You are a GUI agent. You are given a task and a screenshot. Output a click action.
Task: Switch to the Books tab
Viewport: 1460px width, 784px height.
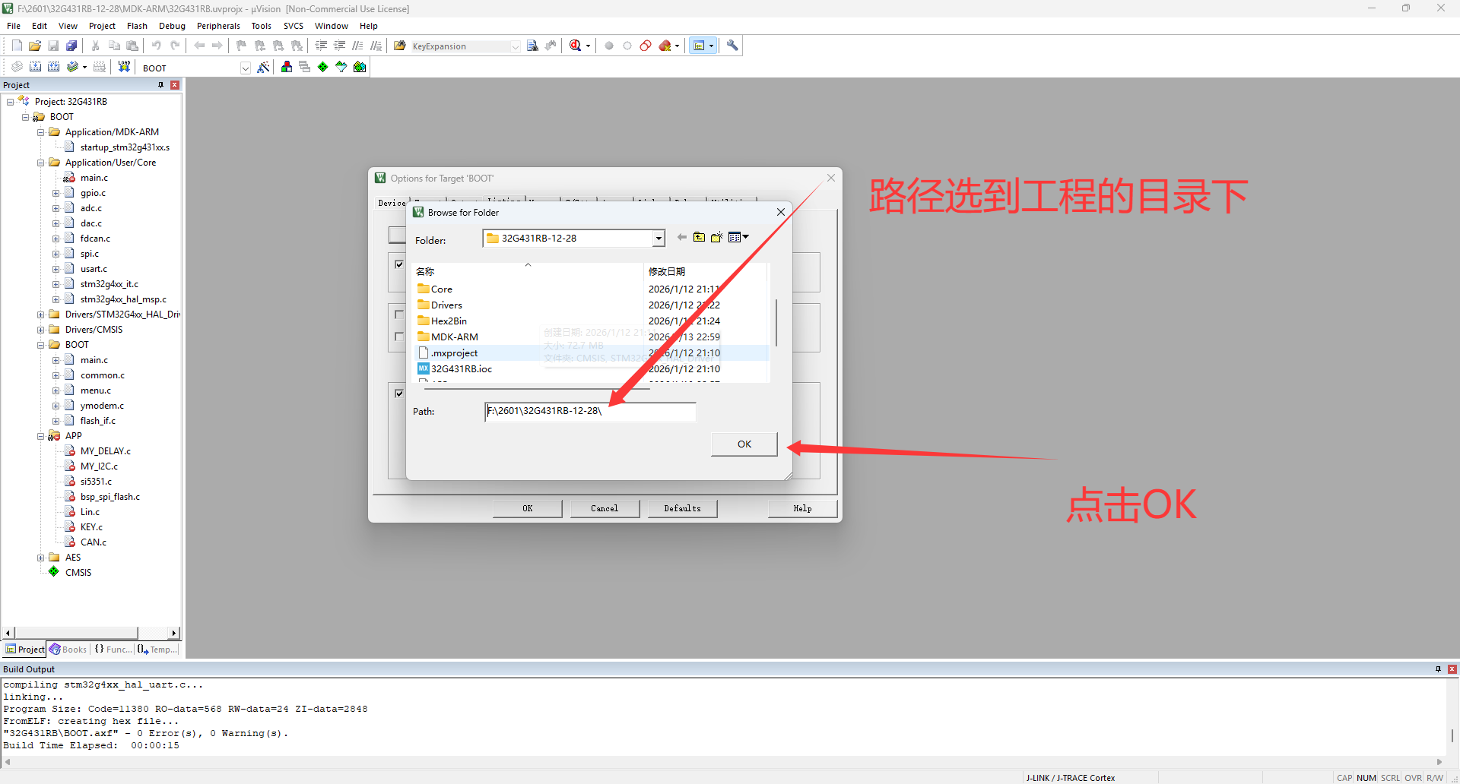[68, 650]
